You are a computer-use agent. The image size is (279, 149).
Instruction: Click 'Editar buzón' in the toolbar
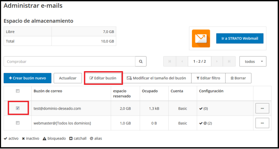(x=103, y=78)
